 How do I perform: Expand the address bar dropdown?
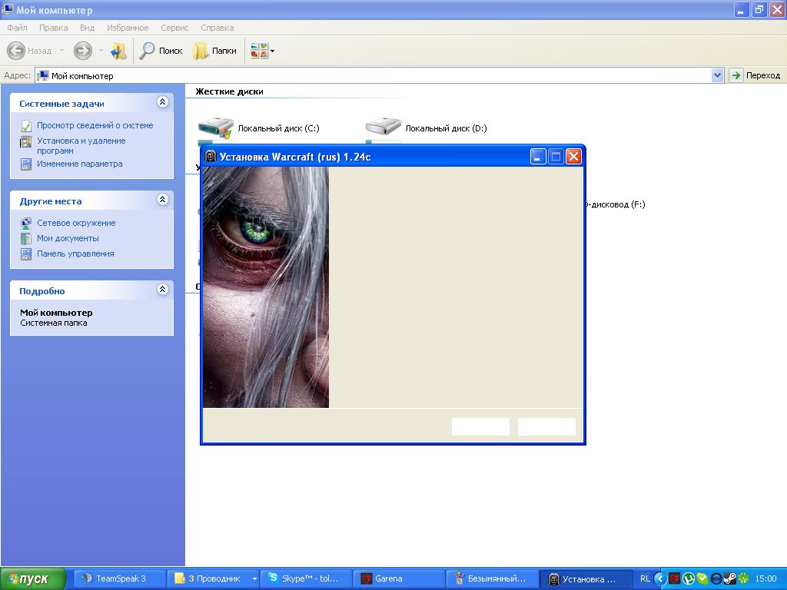(x=717, y=75)
